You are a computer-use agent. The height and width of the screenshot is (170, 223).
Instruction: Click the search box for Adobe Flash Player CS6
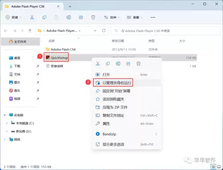click(165, 31)
